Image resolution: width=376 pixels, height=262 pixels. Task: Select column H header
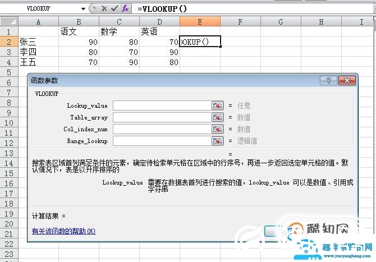(322, 22)
